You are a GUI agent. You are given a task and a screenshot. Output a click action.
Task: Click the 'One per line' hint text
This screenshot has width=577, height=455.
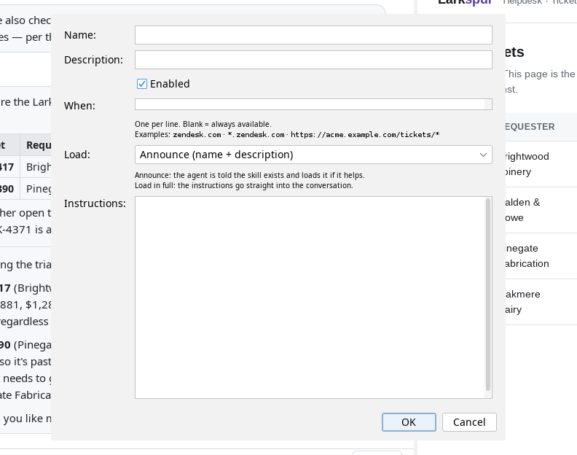(203, 124)
